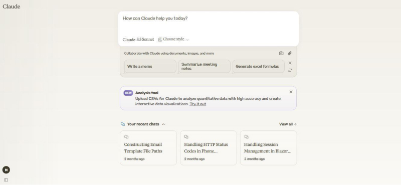Open the Handling HTTP Status Codes chat
This screenshot has height=185, width=401.
pos(209,148)
